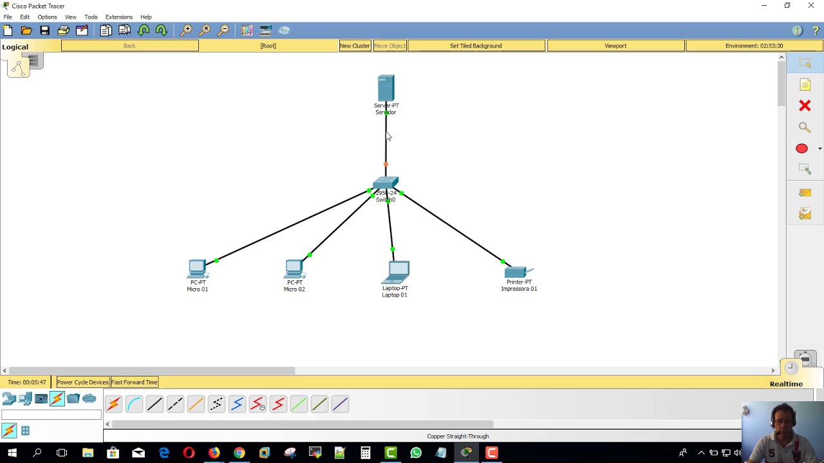Reset zoom with the R magnifier icon

[x=205, y=30]
